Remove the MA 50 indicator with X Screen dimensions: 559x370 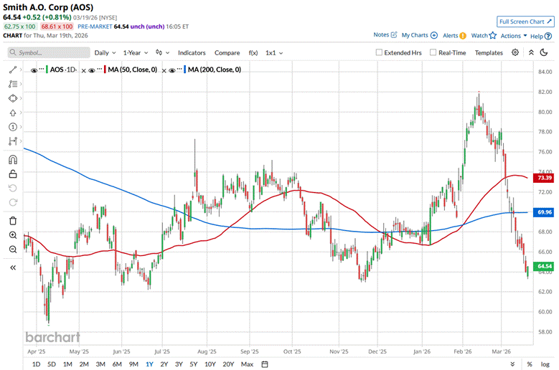(x=164, y=71)
